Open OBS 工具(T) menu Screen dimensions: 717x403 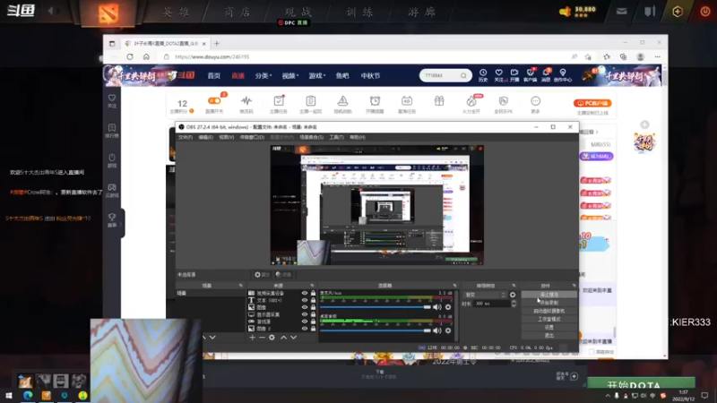click(x=336, y=137)
